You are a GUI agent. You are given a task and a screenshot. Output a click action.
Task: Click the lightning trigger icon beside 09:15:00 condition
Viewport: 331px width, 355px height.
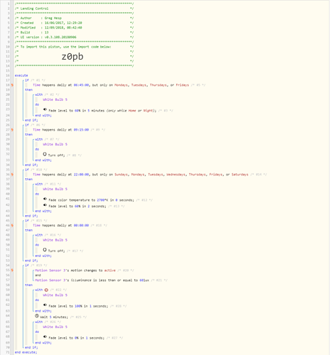pyautogui.click(x=12, y=130)
